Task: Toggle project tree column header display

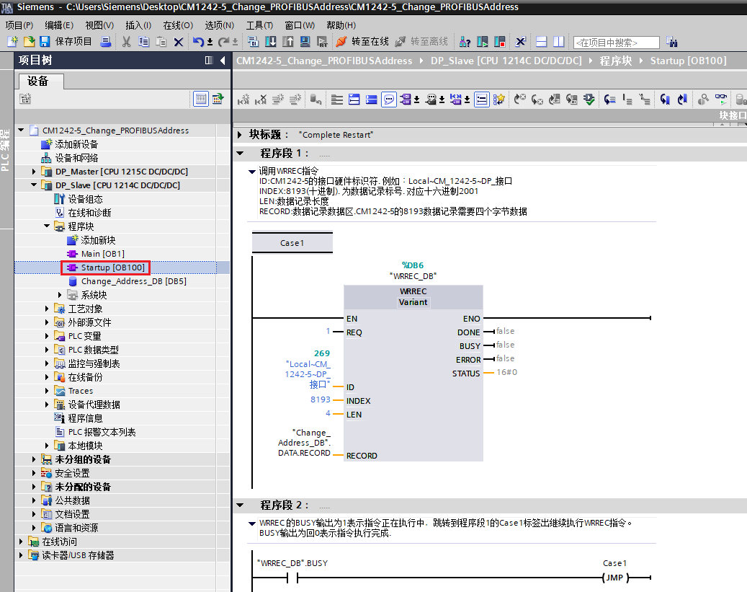Action: pos(209,60)
